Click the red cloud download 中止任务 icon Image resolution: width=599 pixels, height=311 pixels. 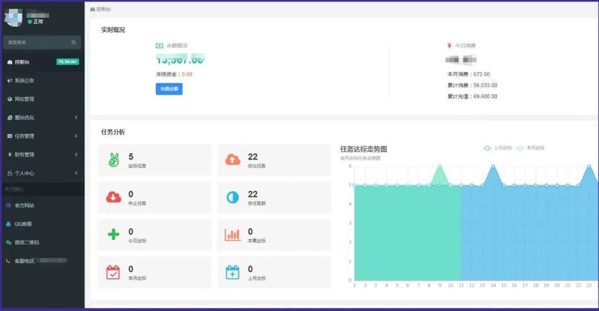(x=113, y=197)
